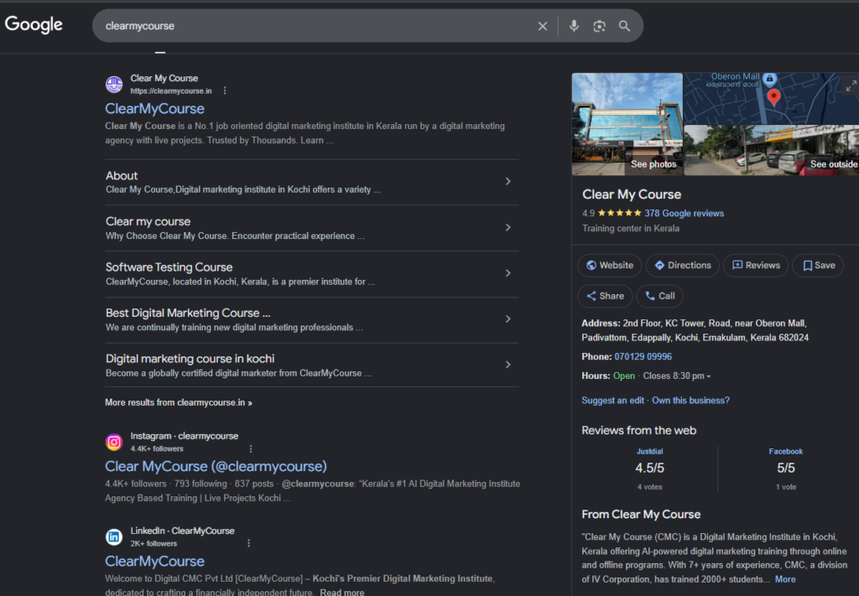Open See photos building thumbnail
This screenshot has height=596, width=859.
click(627, 124)
